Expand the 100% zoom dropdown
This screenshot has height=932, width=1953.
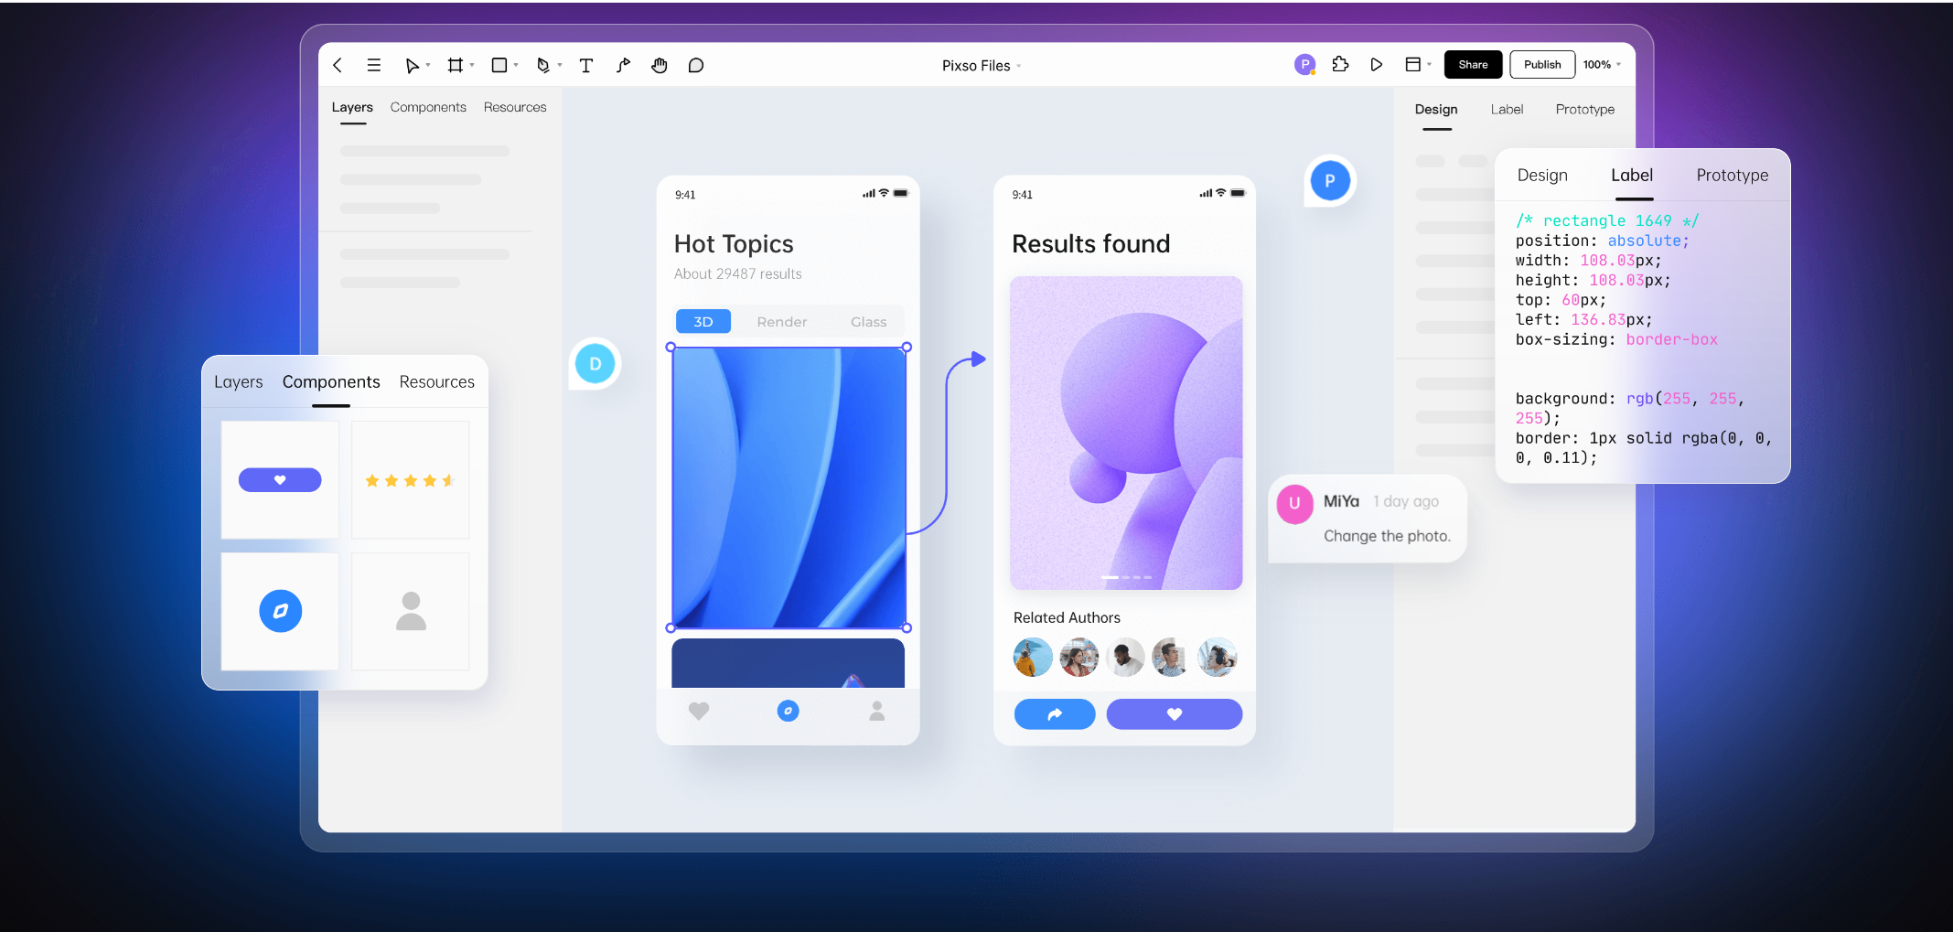click(x=1603, y=64)
